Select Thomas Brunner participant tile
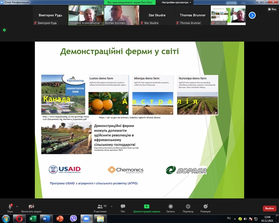This screenshot has width=279, height=223. click(x=193, y=15)
